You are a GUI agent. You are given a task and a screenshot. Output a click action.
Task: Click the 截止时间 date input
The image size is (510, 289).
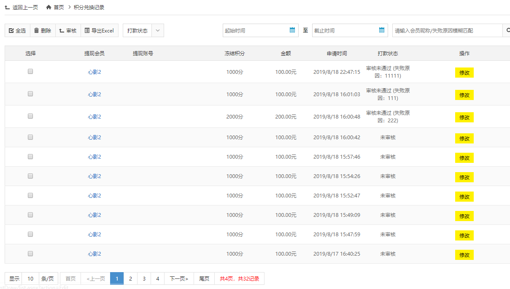[350, 30]
